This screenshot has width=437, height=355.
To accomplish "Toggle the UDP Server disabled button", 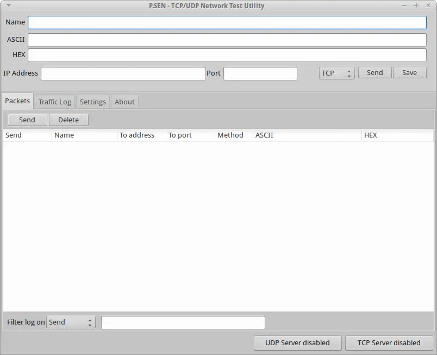I will (297, 342).
